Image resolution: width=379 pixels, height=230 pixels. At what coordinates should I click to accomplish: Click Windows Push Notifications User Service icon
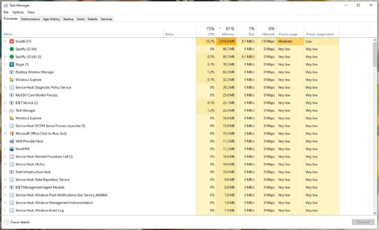(x=11, y=195)
